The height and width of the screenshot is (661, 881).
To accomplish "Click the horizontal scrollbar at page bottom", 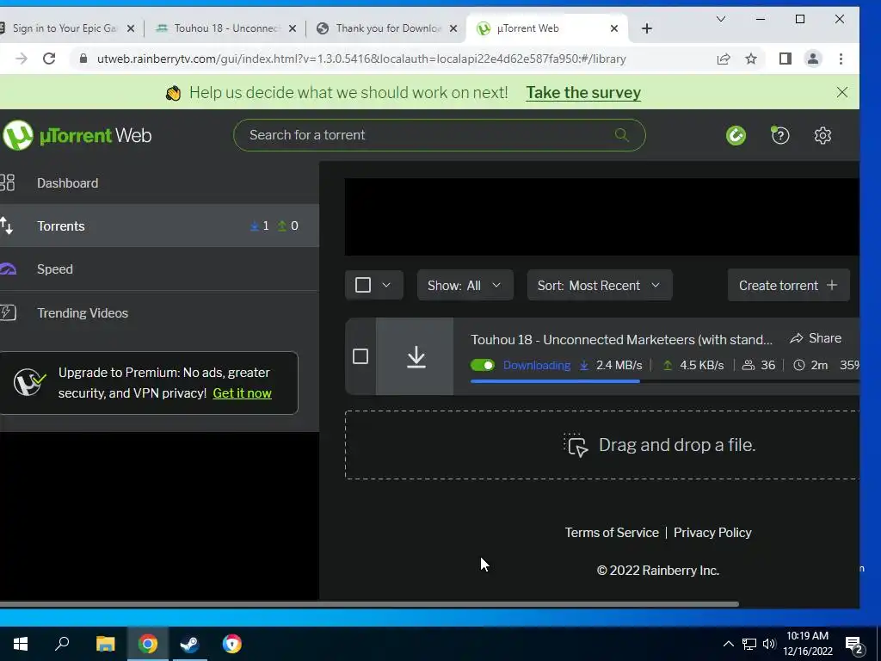I will 369,604.
